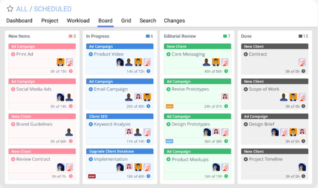Open the Scope of Work card title

pos(264,89)
